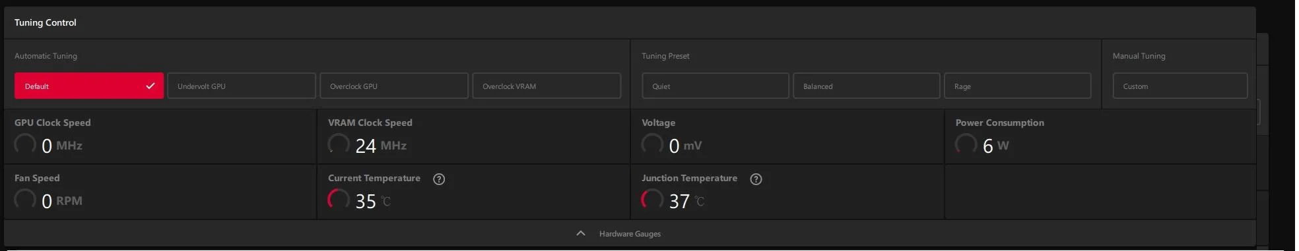Click the Fan Speed label
This screenshot has width=1299, height=251.
37,178
